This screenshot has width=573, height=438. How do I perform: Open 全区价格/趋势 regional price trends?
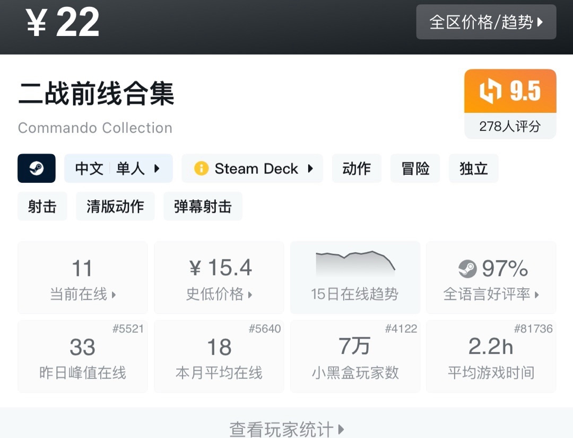pos(486,22)
